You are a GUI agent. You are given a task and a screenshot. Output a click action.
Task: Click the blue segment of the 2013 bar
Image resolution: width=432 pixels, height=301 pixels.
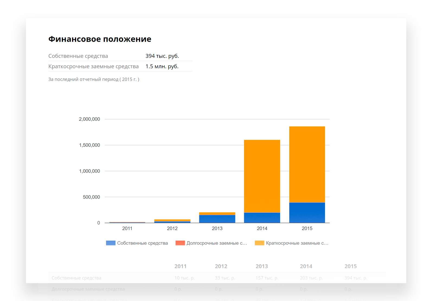217,219
